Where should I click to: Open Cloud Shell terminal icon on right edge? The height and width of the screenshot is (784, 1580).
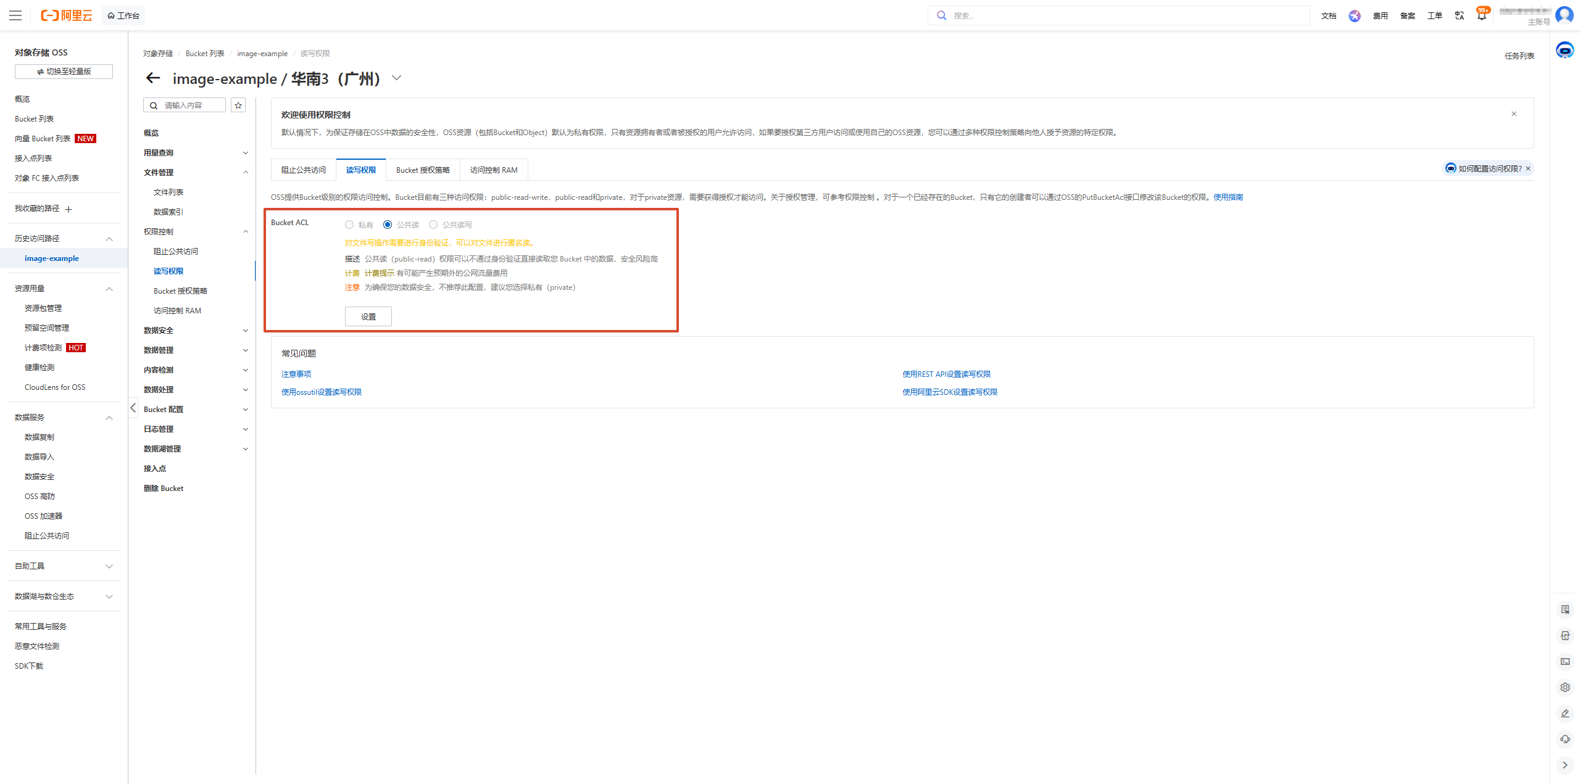(x=1565, y=661)
